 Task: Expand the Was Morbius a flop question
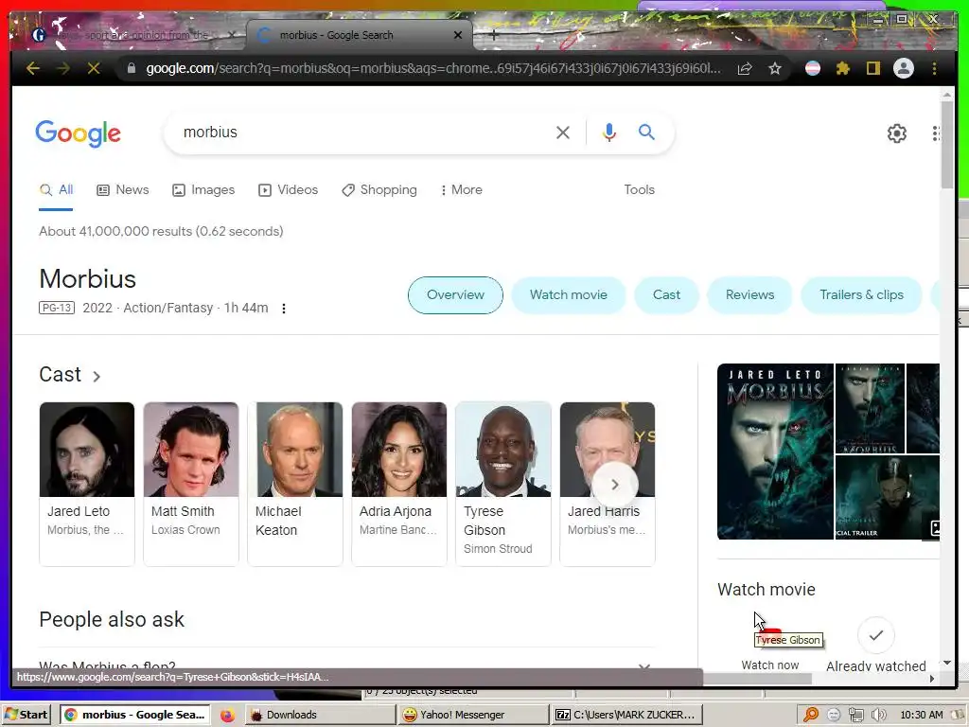click(346, 665)
